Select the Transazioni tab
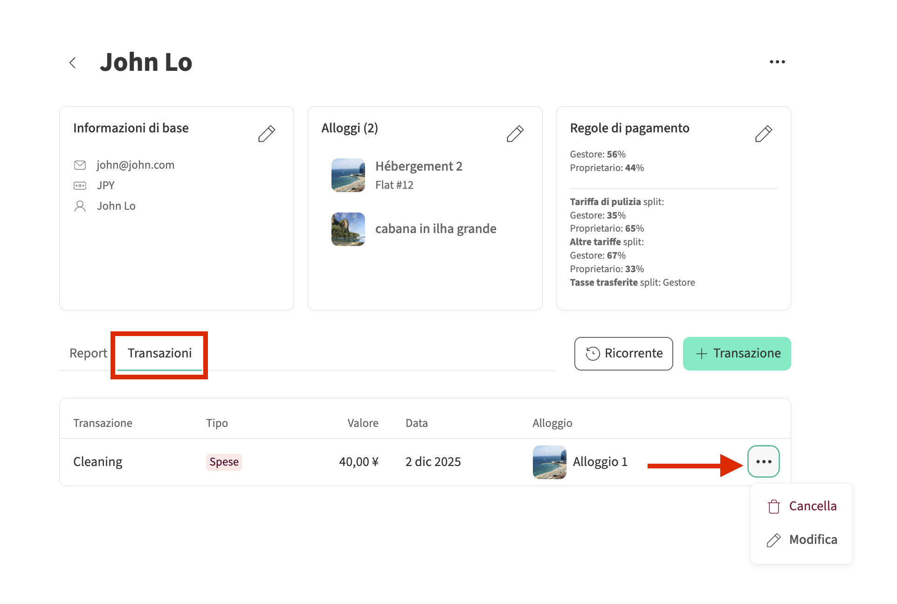Screen dimensions: 897x604 (x=159, y=353)
